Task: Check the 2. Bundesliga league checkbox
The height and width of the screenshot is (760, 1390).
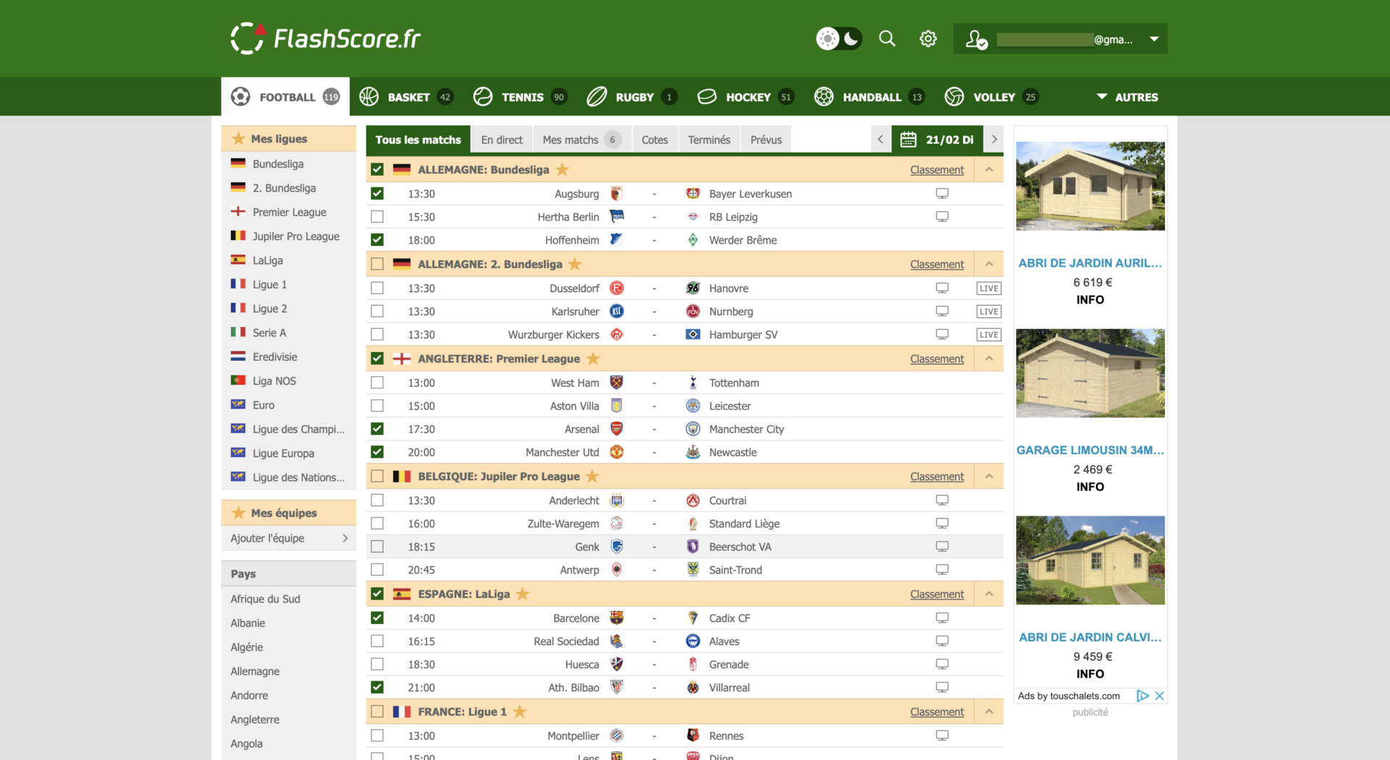Action: pyautogui.click(x=377, y=264)
